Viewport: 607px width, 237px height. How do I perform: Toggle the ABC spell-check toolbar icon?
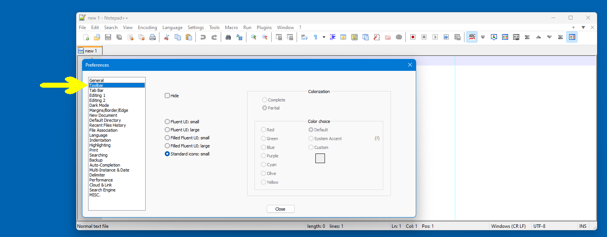472,37
